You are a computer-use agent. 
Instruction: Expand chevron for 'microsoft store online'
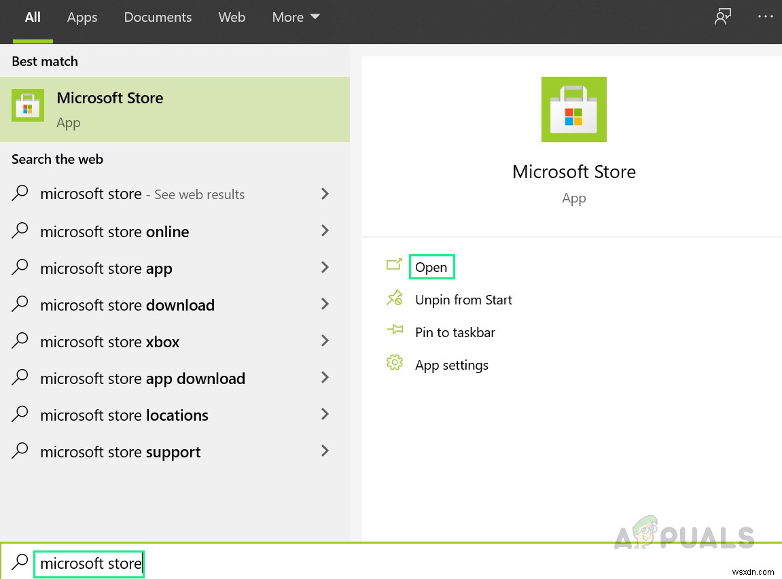click(325, 230)
